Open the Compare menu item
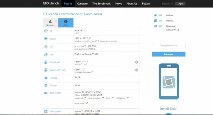This screenshot has width=213, height=115. [82, 4]
